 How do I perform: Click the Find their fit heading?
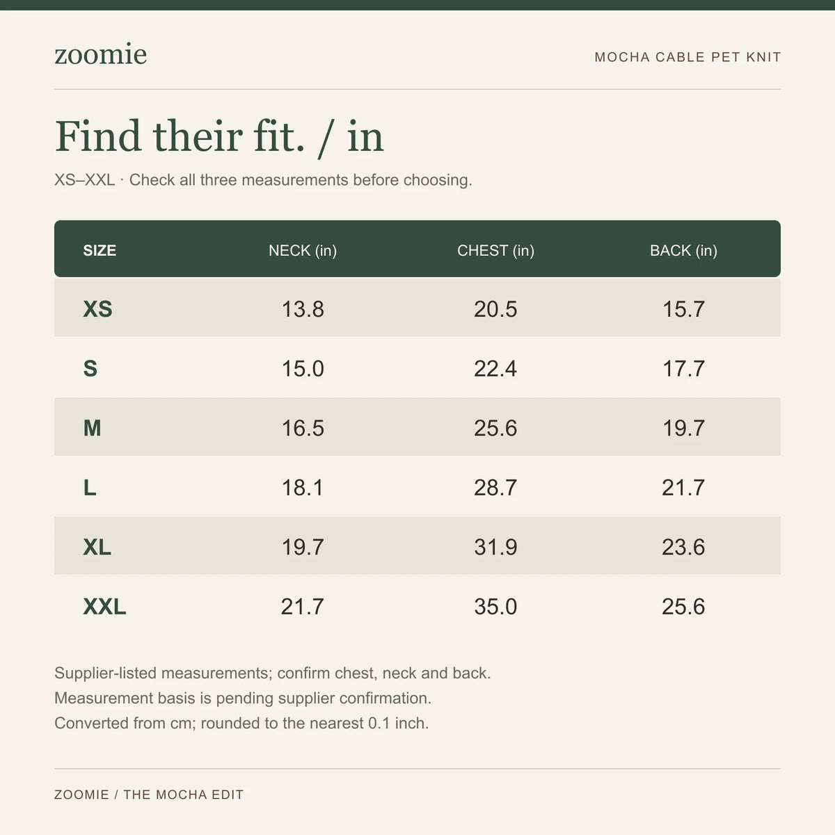click(219, 136)
